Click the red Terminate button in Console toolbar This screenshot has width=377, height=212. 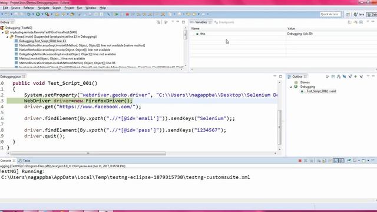click(300, 161)
